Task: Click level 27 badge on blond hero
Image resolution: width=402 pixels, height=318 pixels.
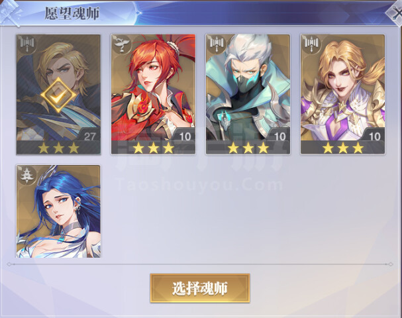Action: [89, 136]
